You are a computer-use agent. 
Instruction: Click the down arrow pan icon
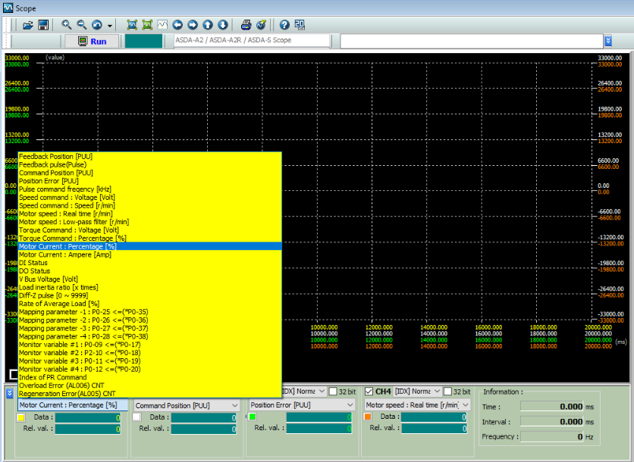click(x=223, y=25)
